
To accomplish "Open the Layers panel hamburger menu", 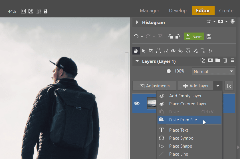I will [x=233, y=60].
